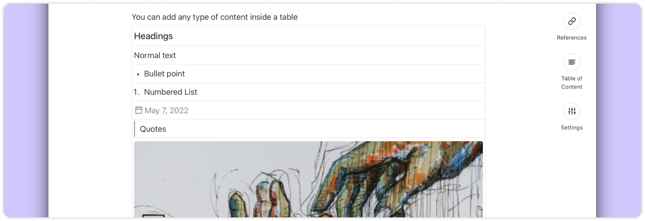Click the number marker of Numbered List
This screenshot has width=645, height=221.
[x=136, y=92]
